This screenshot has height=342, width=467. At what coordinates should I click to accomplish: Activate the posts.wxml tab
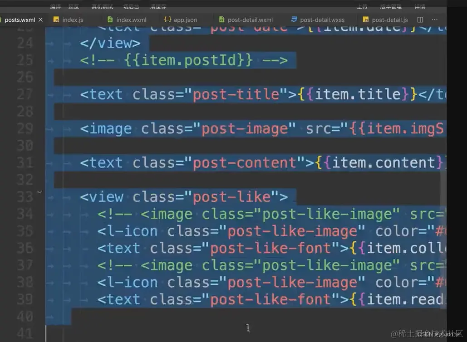click(19, 20)
